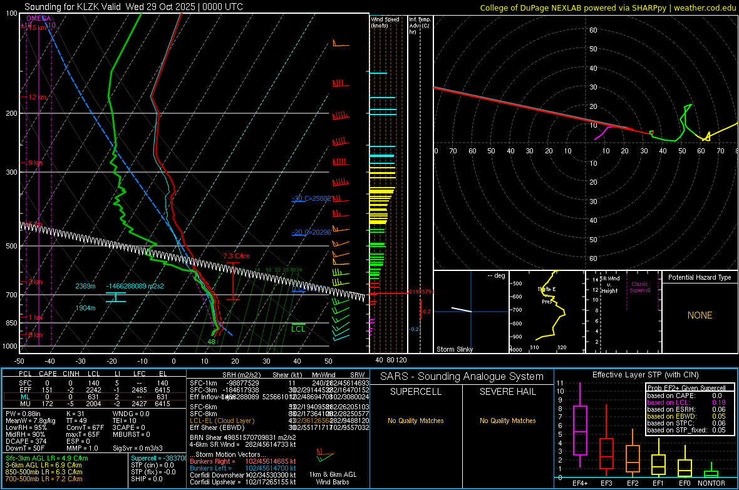Click the 'Bunkers Right' storm motion row

(x=243, y=461)
